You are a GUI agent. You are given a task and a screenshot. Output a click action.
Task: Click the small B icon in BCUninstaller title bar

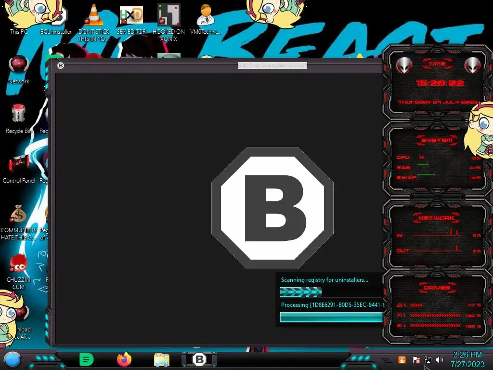point(61,66)
